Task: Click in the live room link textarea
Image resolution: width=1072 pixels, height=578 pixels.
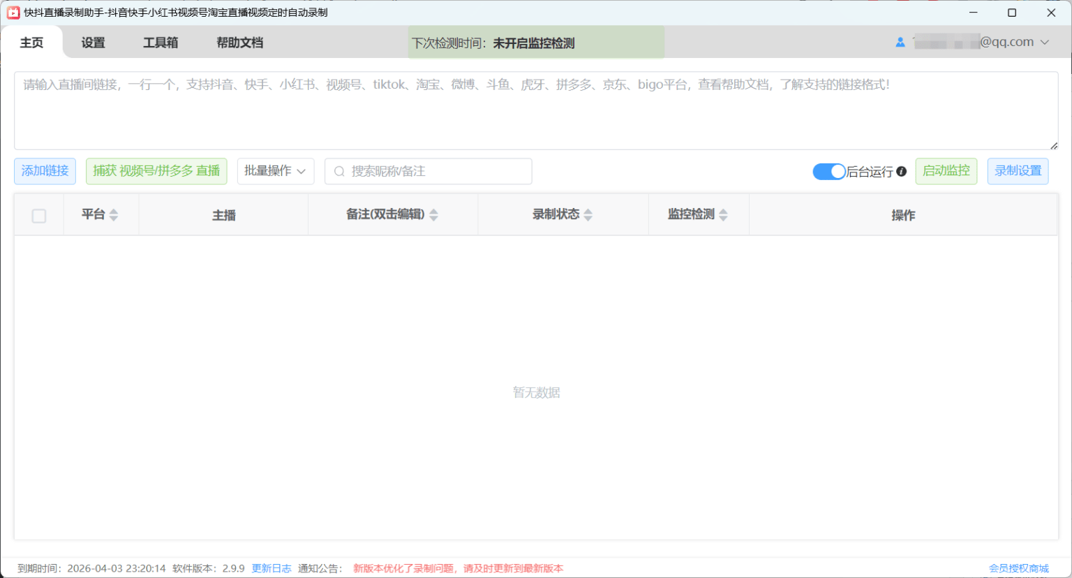Action: click(535, 112)
